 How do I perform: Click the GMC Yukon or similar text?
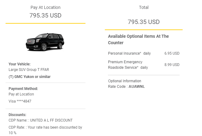(30, 77)
